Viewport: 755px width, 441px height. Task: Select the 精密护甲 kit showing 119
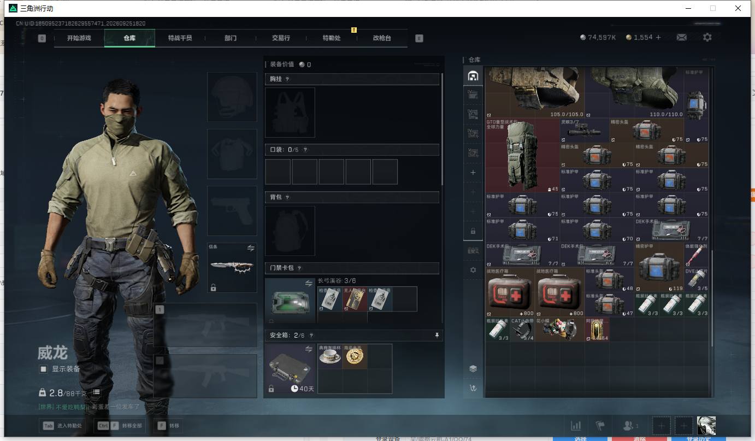659,267
